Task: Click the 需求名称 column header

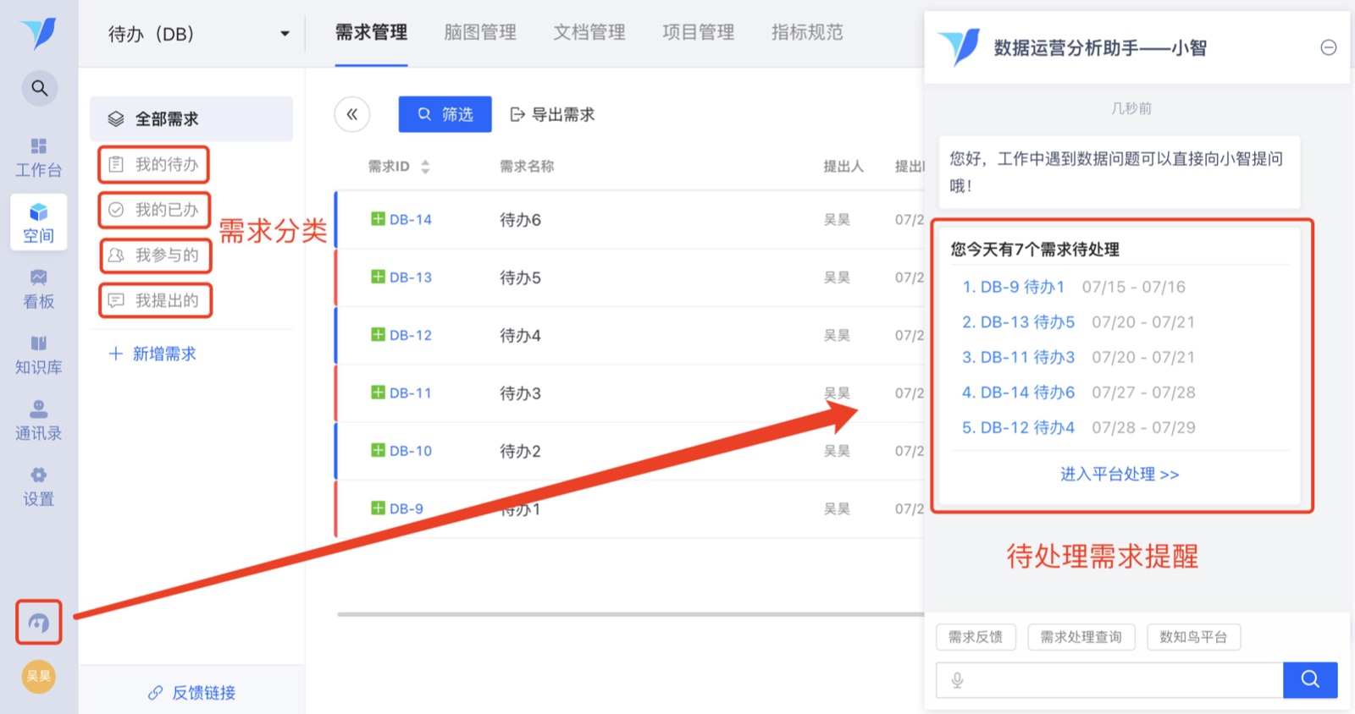Action: (x=527, y=167)
